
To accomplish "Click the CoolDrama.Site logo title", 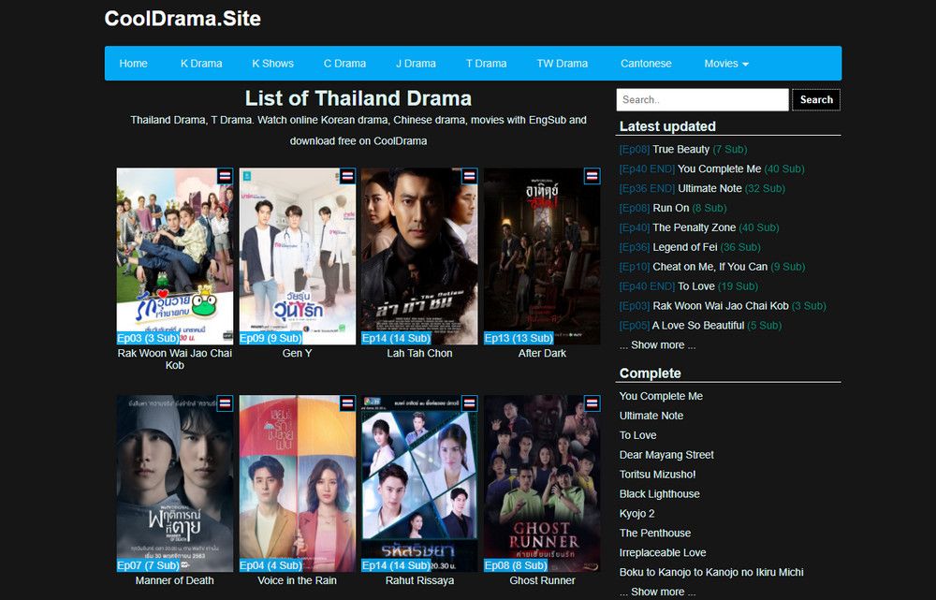I will point(183,19).
